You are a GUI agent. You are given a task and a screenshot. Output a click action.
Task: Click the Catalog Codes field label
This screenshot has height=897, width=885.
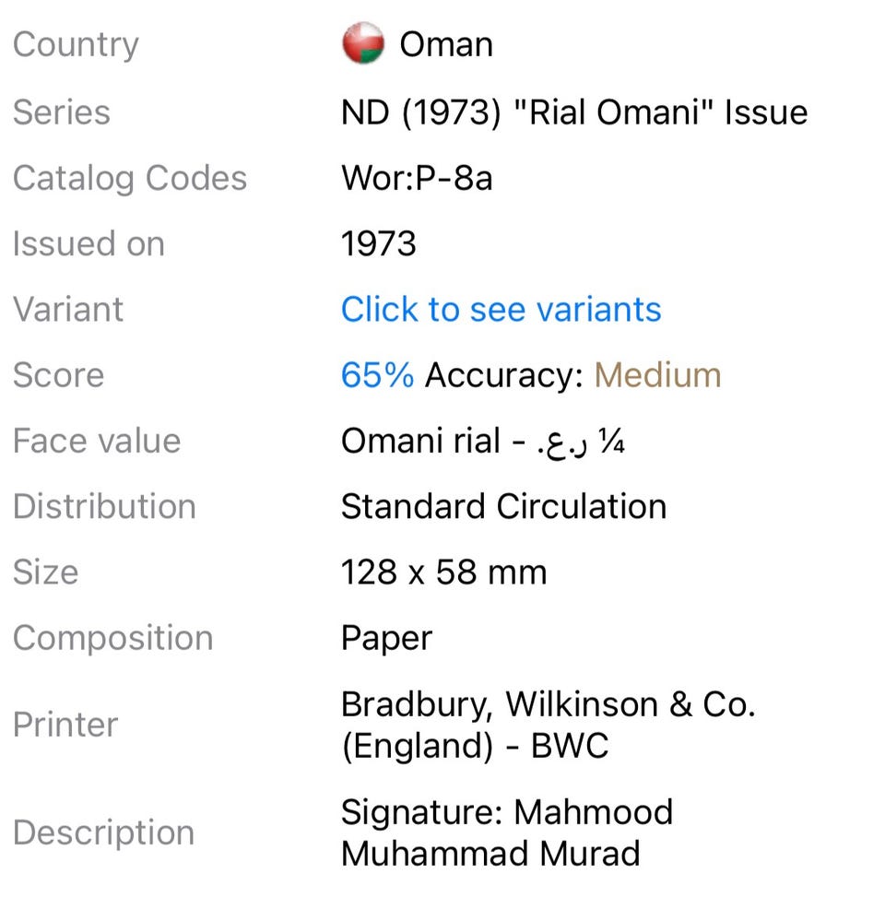point(130,179)
